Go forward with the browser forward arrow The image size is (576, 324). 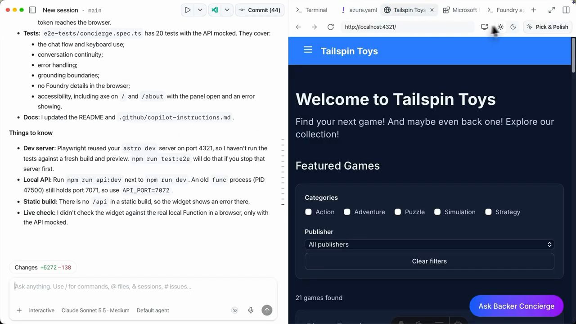[x=315, y=27]
